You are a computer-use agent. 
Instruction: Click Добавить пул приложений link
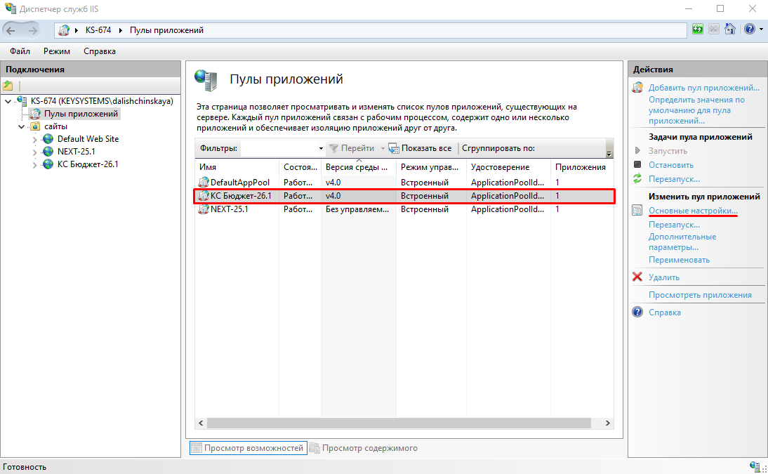pos(704,88)
